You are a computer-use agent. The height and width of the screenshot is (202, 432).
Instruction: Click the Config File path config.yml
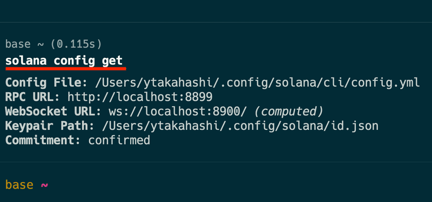click(x=258, y=83)
